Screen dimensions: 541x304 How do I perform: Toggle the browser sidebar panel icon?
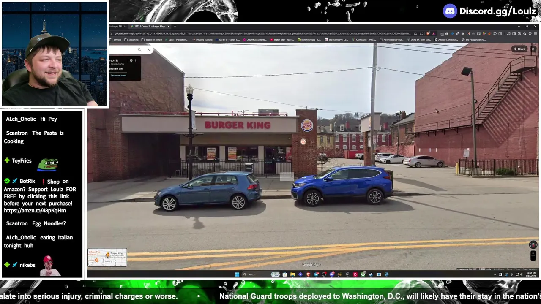pos(514,33)
